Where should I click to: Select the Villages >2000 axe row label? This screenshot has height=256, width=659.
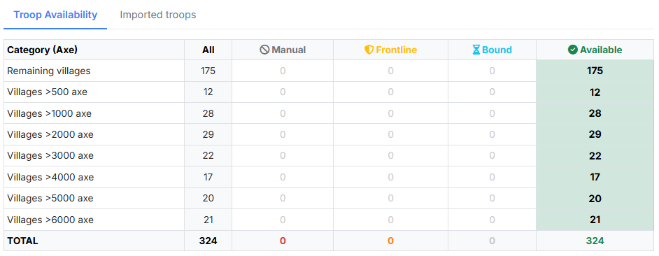[50, 134]
